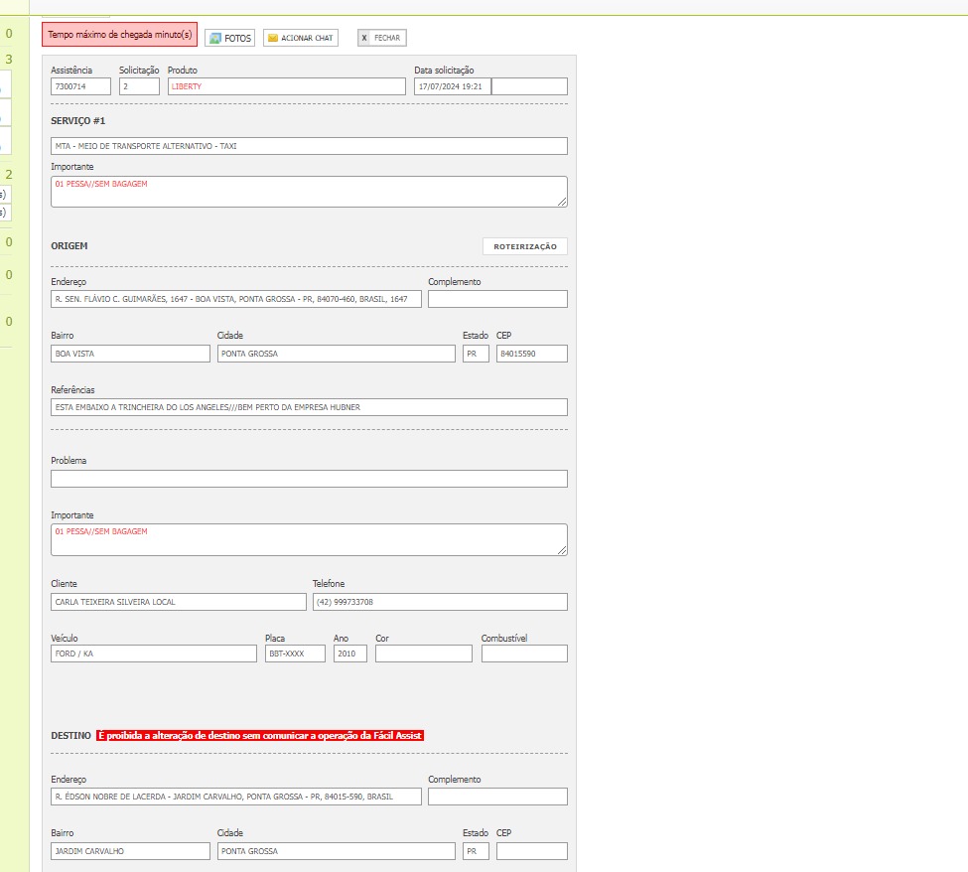Click the red destination warning notice
This screenshot has height=872, width=968.
click(x=260, y=736)
